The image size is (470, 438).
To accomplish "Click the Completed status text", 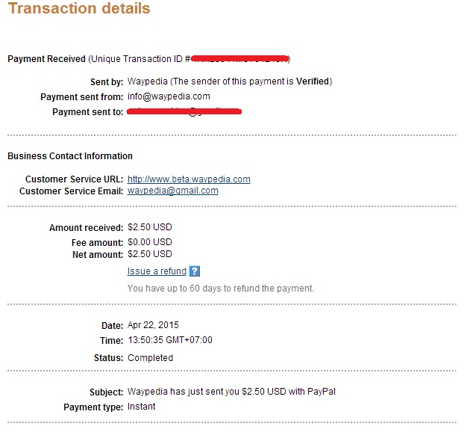I will click(150, 357).
